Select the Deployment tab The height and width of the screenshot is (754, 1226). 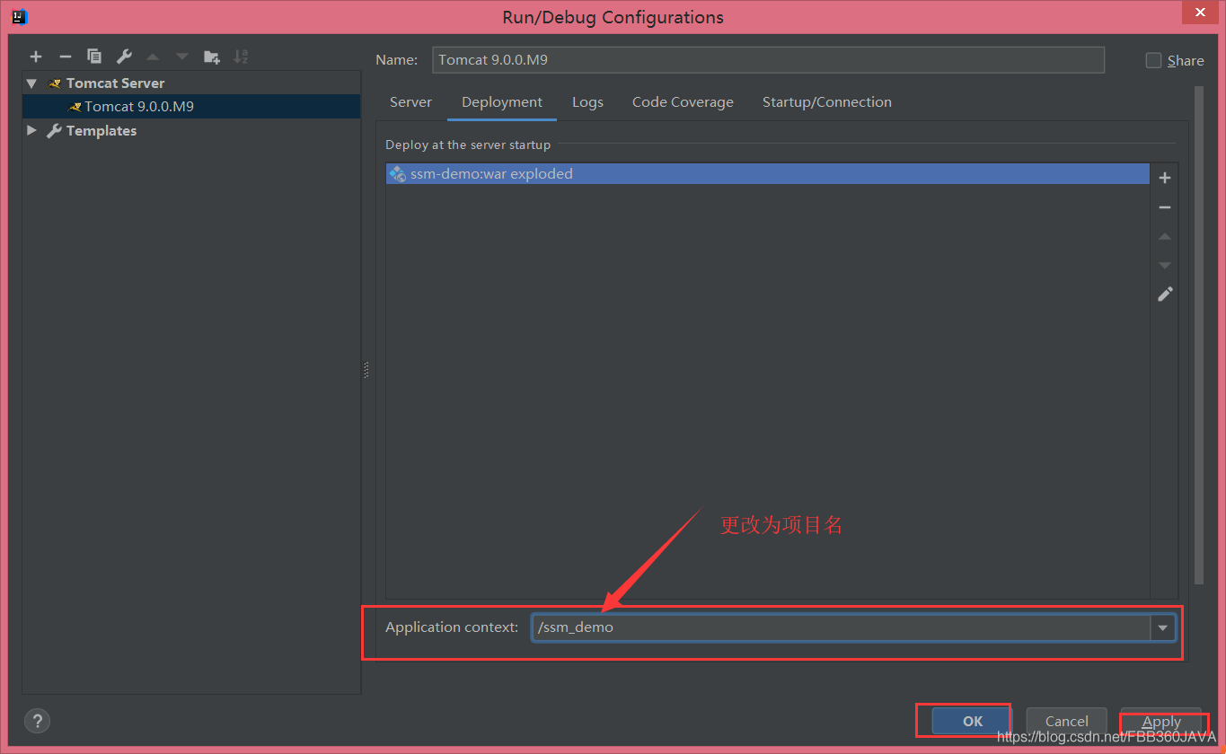click(502, 102)
